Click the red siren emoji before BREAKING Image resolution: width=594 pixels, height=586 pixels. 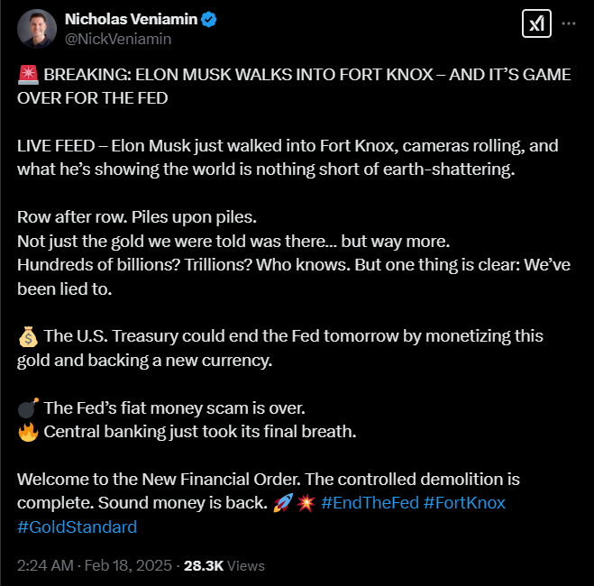(27, 75)
